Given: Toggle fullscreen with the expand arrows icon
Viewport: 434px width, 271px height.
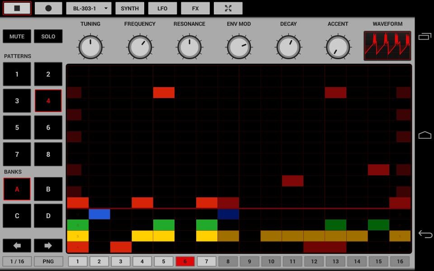Looking at the screenshot, I should [228, 8].
